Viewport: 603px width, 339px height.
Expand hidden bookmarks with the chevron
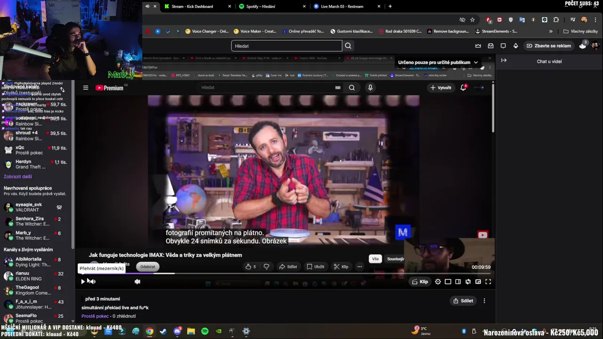point(551,32)
